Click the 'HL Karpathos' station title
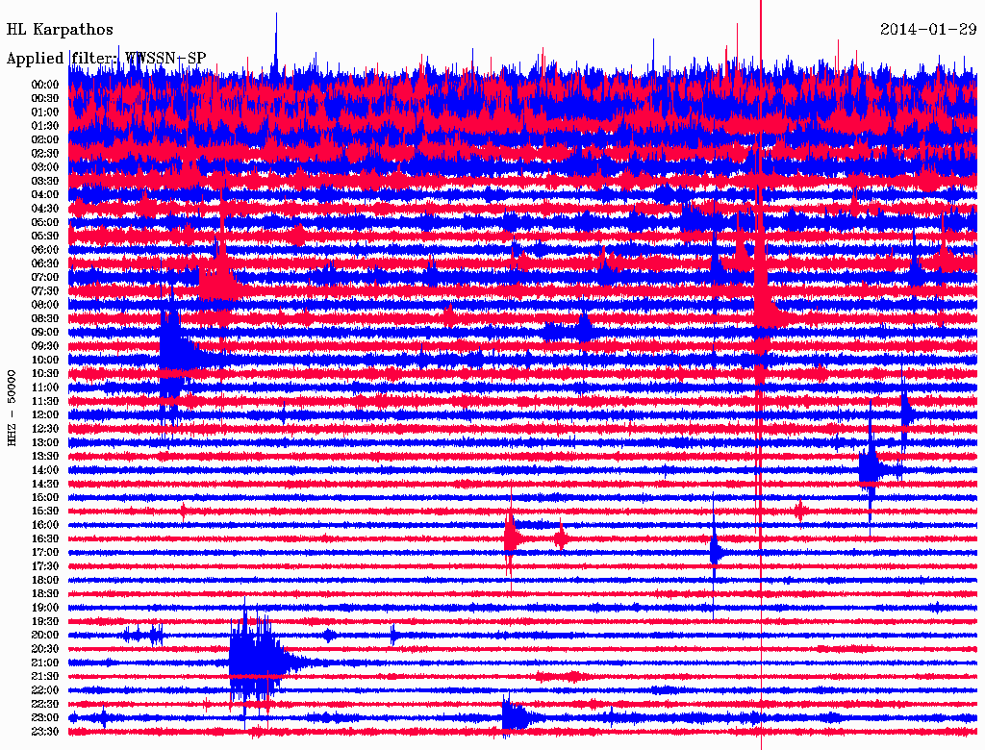Viewport: 985px width, 750px height. [60, 30]
